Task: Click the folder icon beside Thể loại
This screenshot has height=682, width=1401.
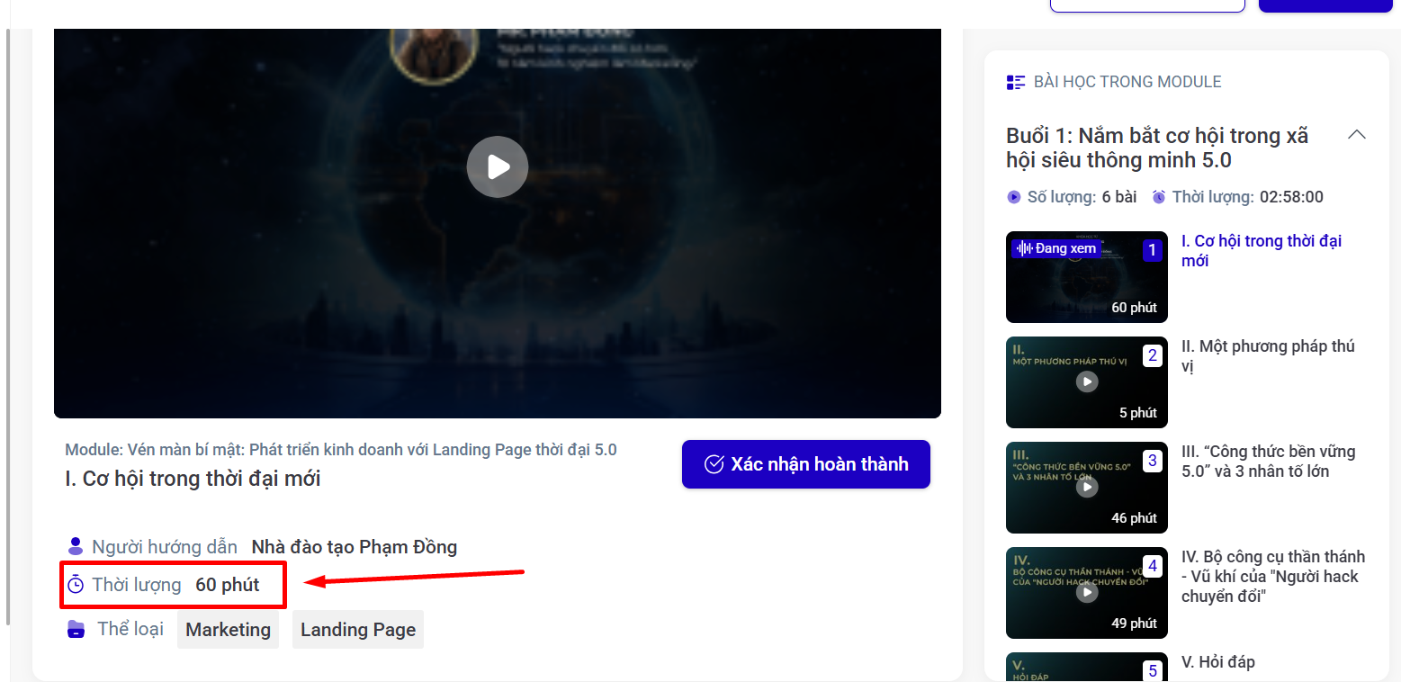Action: coord(76,629)
